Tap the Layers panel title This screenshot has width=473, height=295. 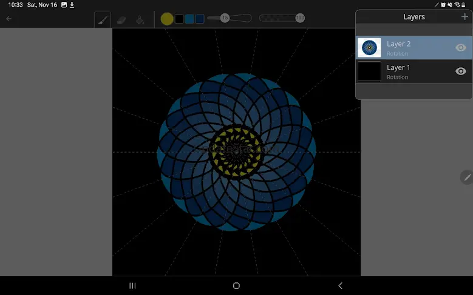[x=414, y=17]
